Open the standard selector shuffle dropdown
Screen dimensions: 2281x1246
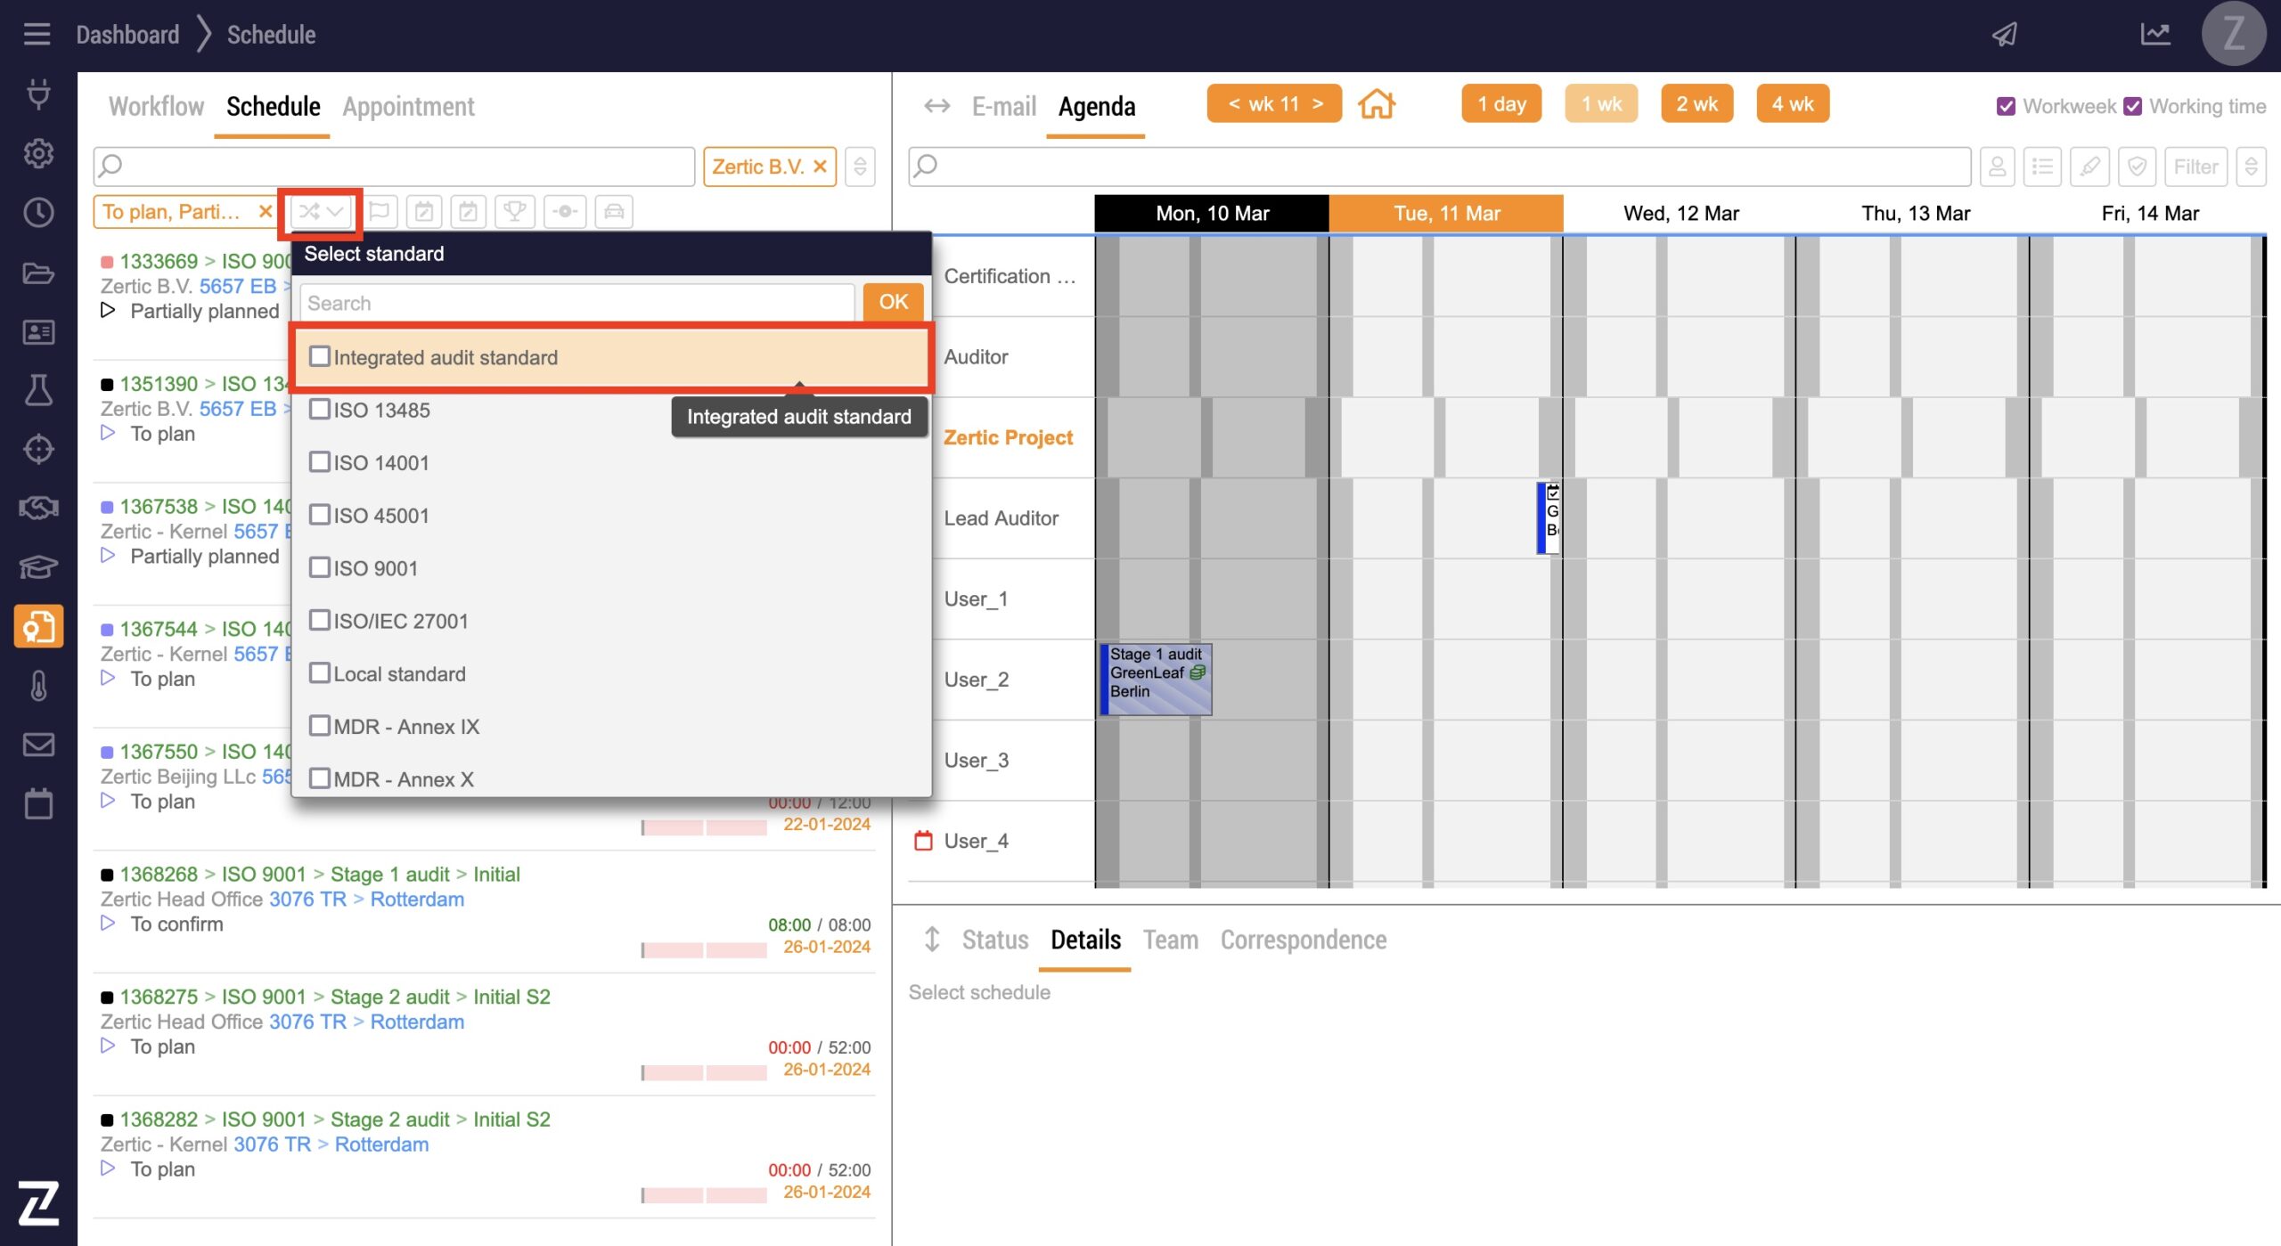click(x=320, y=212)
